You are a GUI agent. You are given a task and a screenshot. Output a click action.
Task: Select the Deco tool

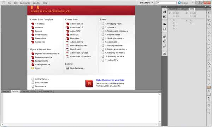coord(209,55)
